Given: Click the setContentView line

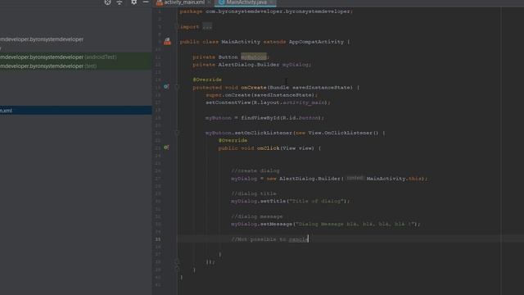Looking at the screenshot, I should tap(268, 102).
